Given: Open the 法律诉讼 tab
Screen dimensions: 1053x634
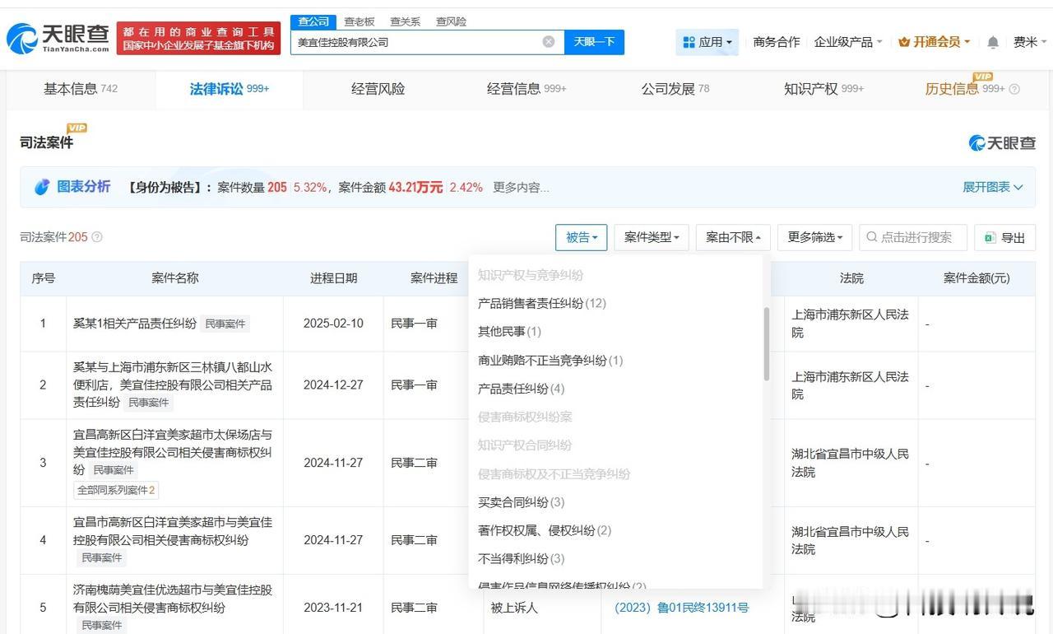Looking at the screenshot, I should (230, 89).
